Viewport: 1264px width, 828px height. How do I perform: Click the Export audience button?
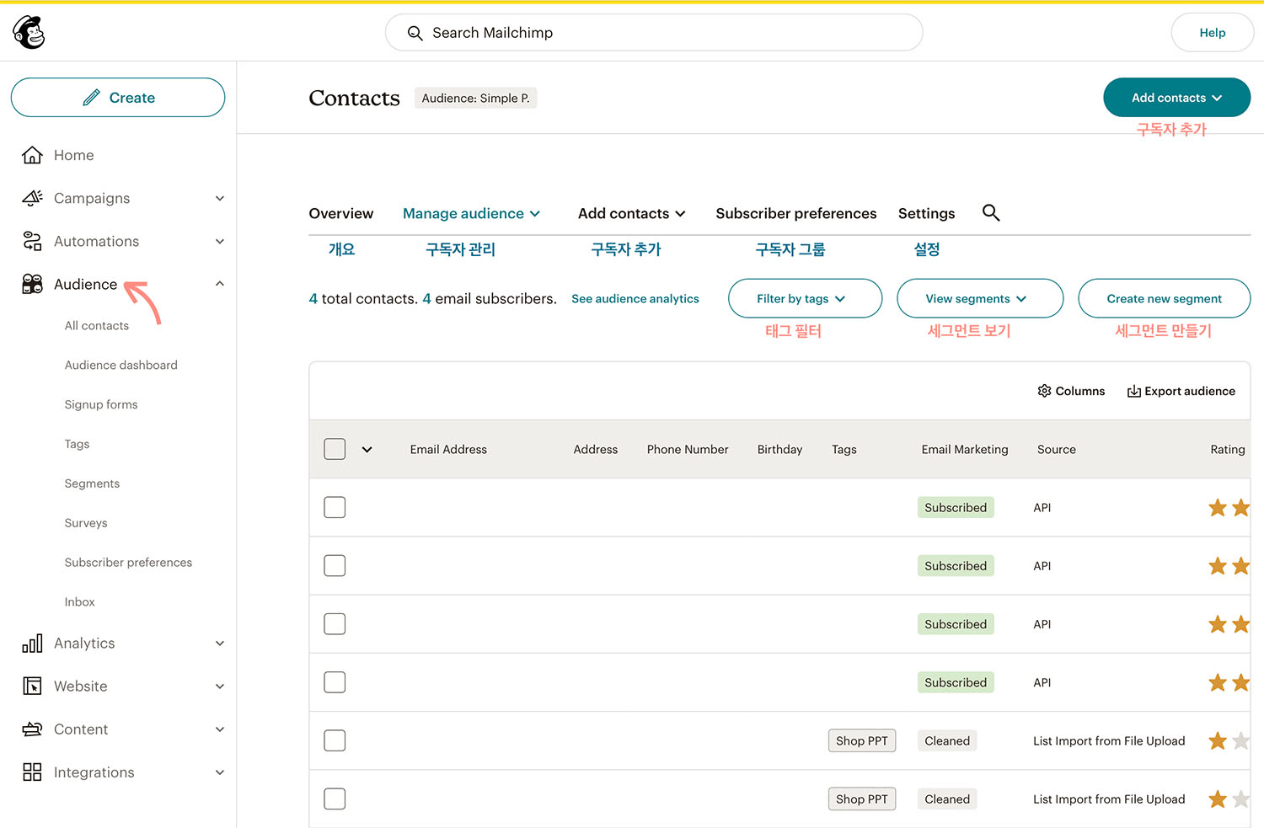(x=1181, y=392)
